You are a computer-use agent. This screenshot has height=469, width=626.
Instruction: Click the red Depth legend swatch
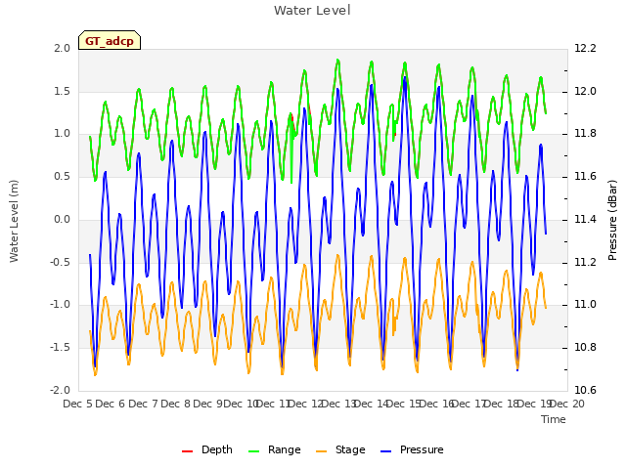point(187,451)
